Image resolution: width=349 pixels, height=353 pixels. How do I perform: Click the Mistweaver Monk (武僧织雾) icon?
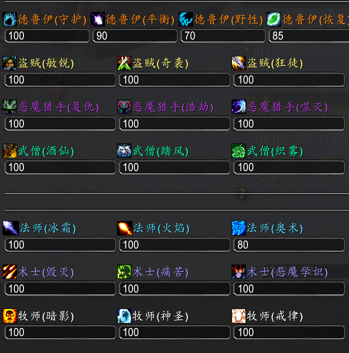(x=238, y=151)
